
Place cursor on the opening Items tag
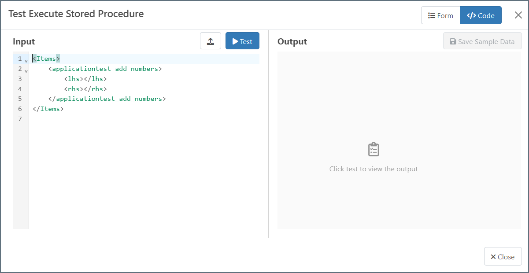[x=46, y=59]
